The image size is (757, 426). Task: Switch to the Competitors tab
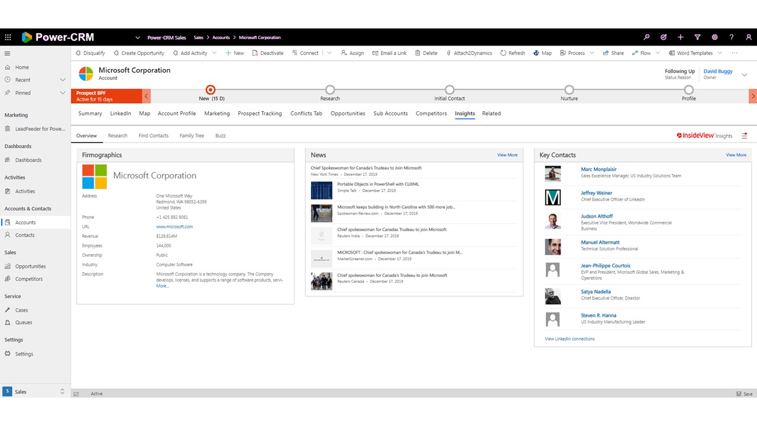point(431,114)
